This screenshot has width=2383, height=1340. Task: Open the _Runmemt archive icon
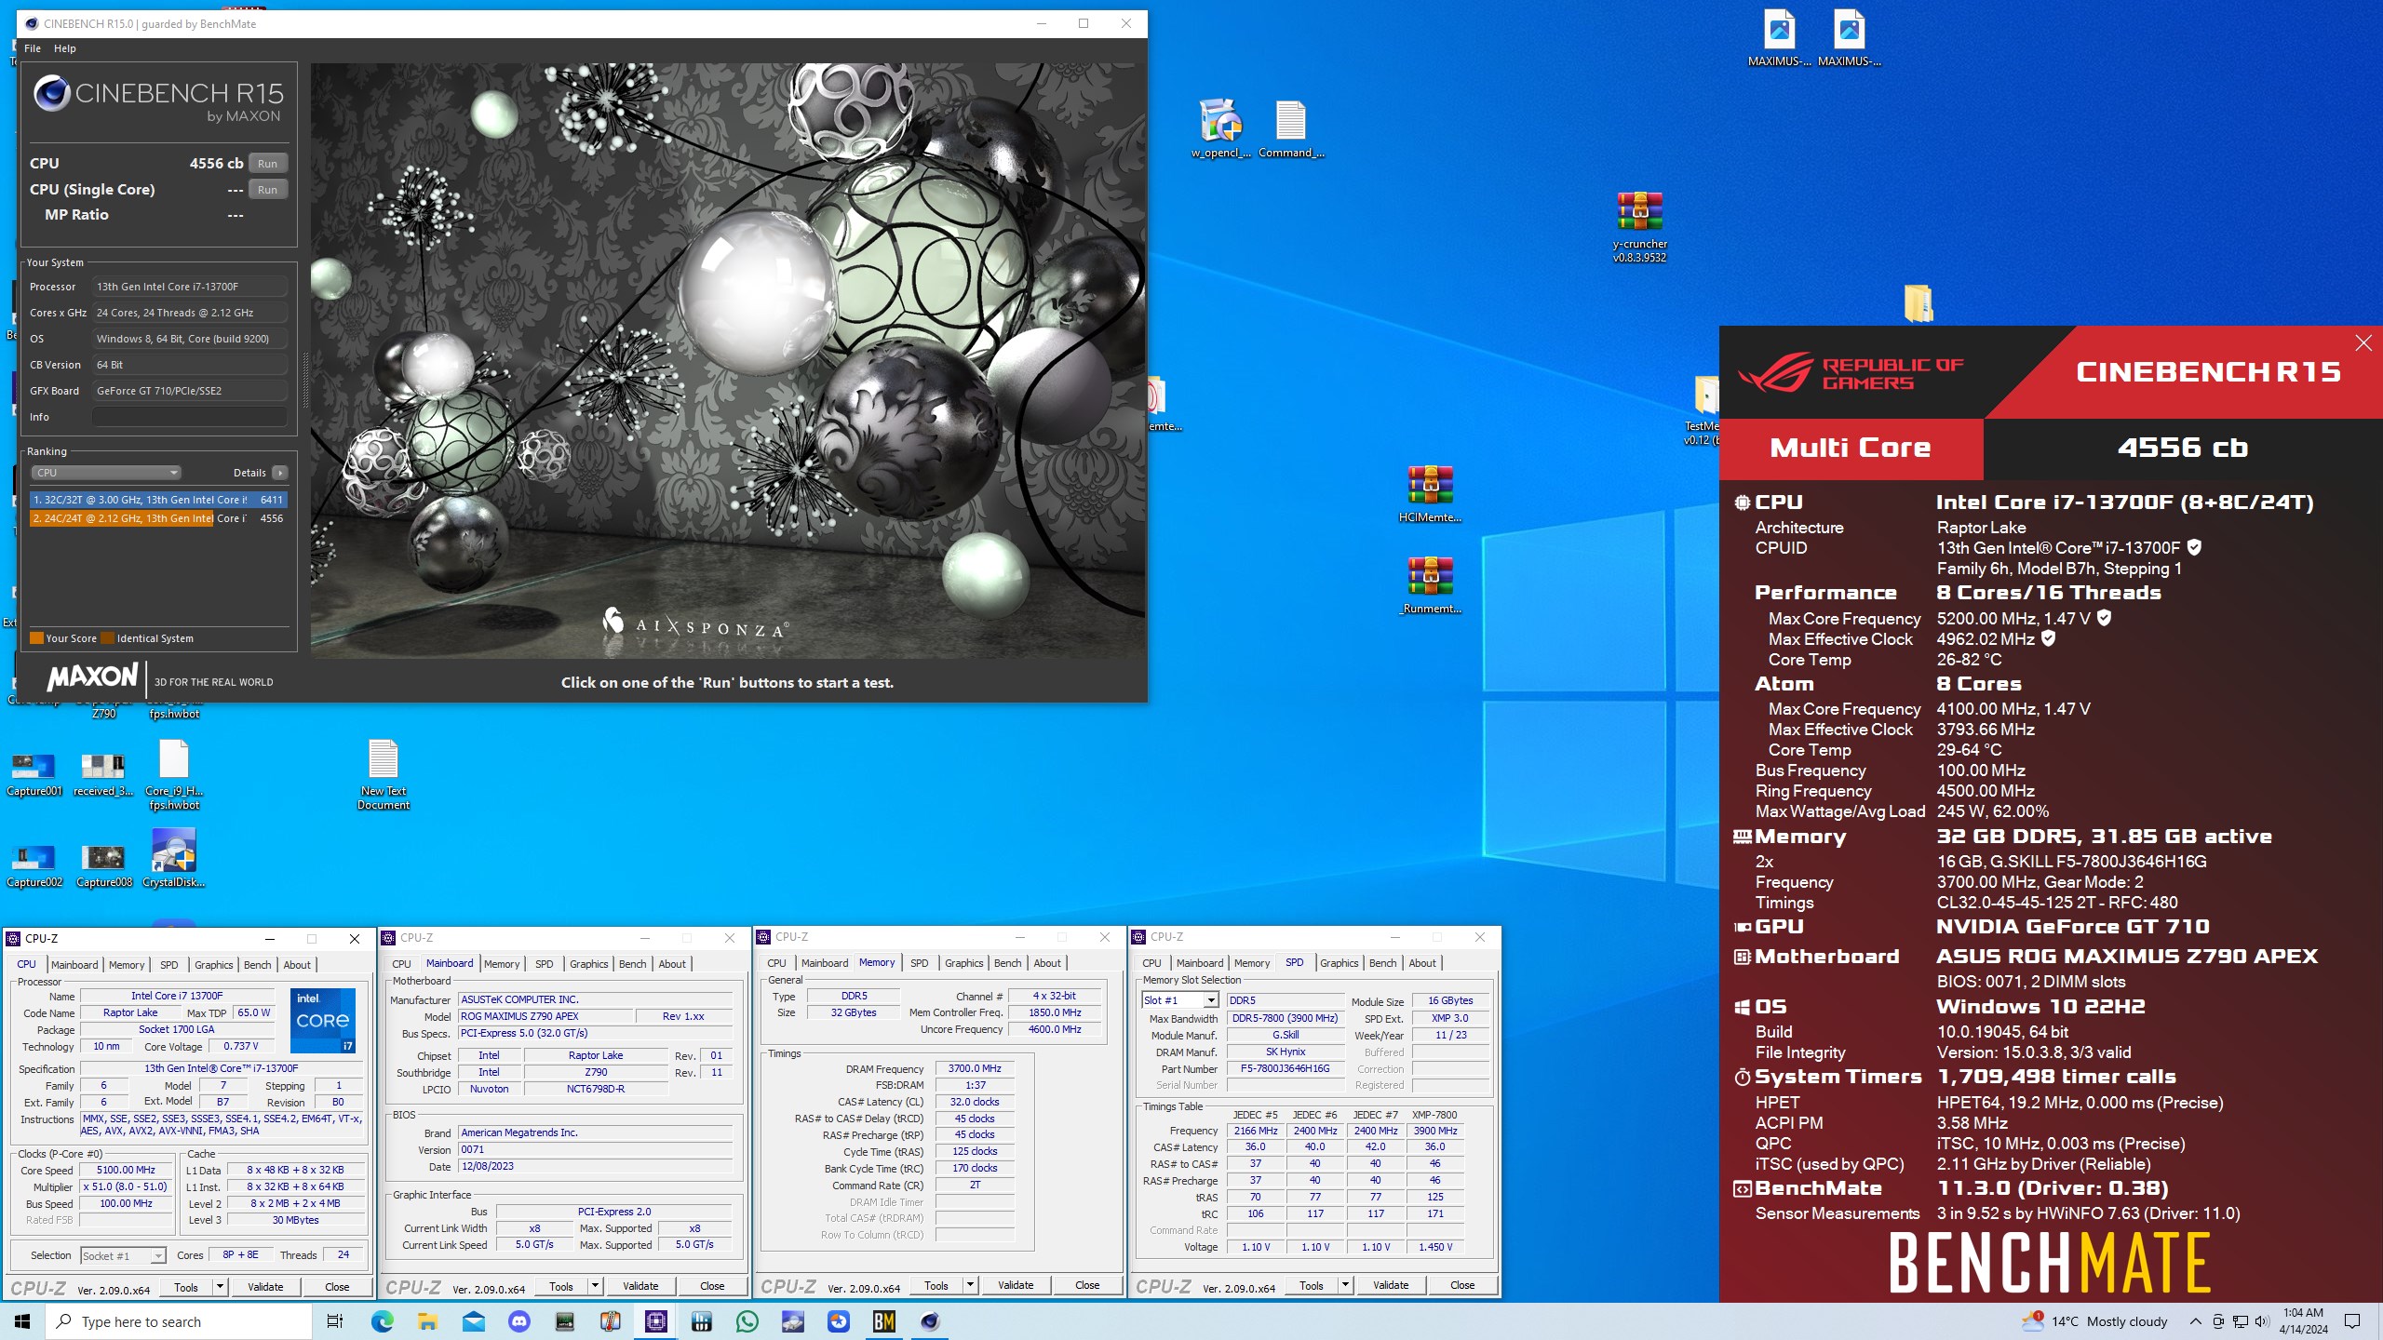(1430, 585)
